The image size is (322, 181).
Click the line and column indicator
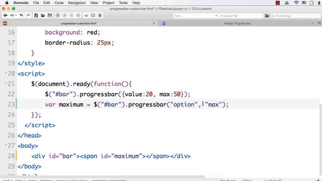[273, 180]
